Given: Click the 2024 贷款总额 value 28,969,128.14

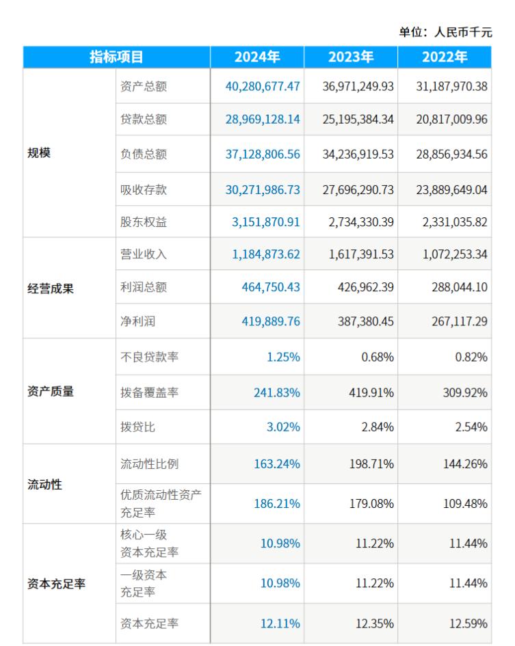Looking at the screenshot, I should [263, 120].
